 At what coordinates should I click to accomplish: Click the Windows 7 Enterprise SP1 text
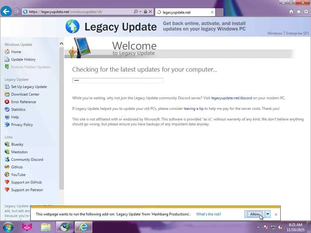pos(288,33)
